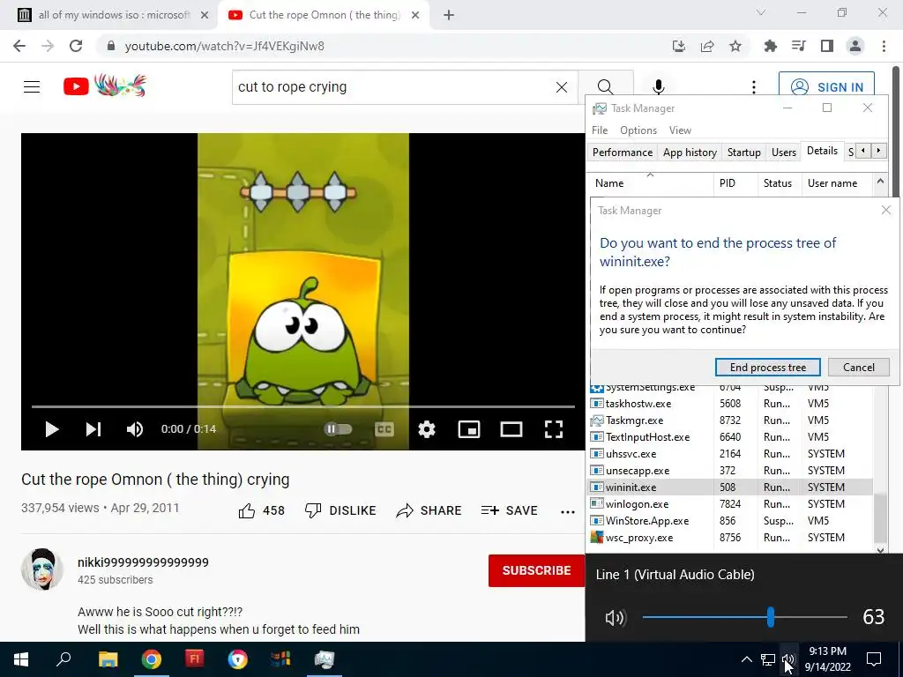The height and width of the screenshot is (677, 903).
Task: Click the SIGN IN button
Action: click(826, 87)
